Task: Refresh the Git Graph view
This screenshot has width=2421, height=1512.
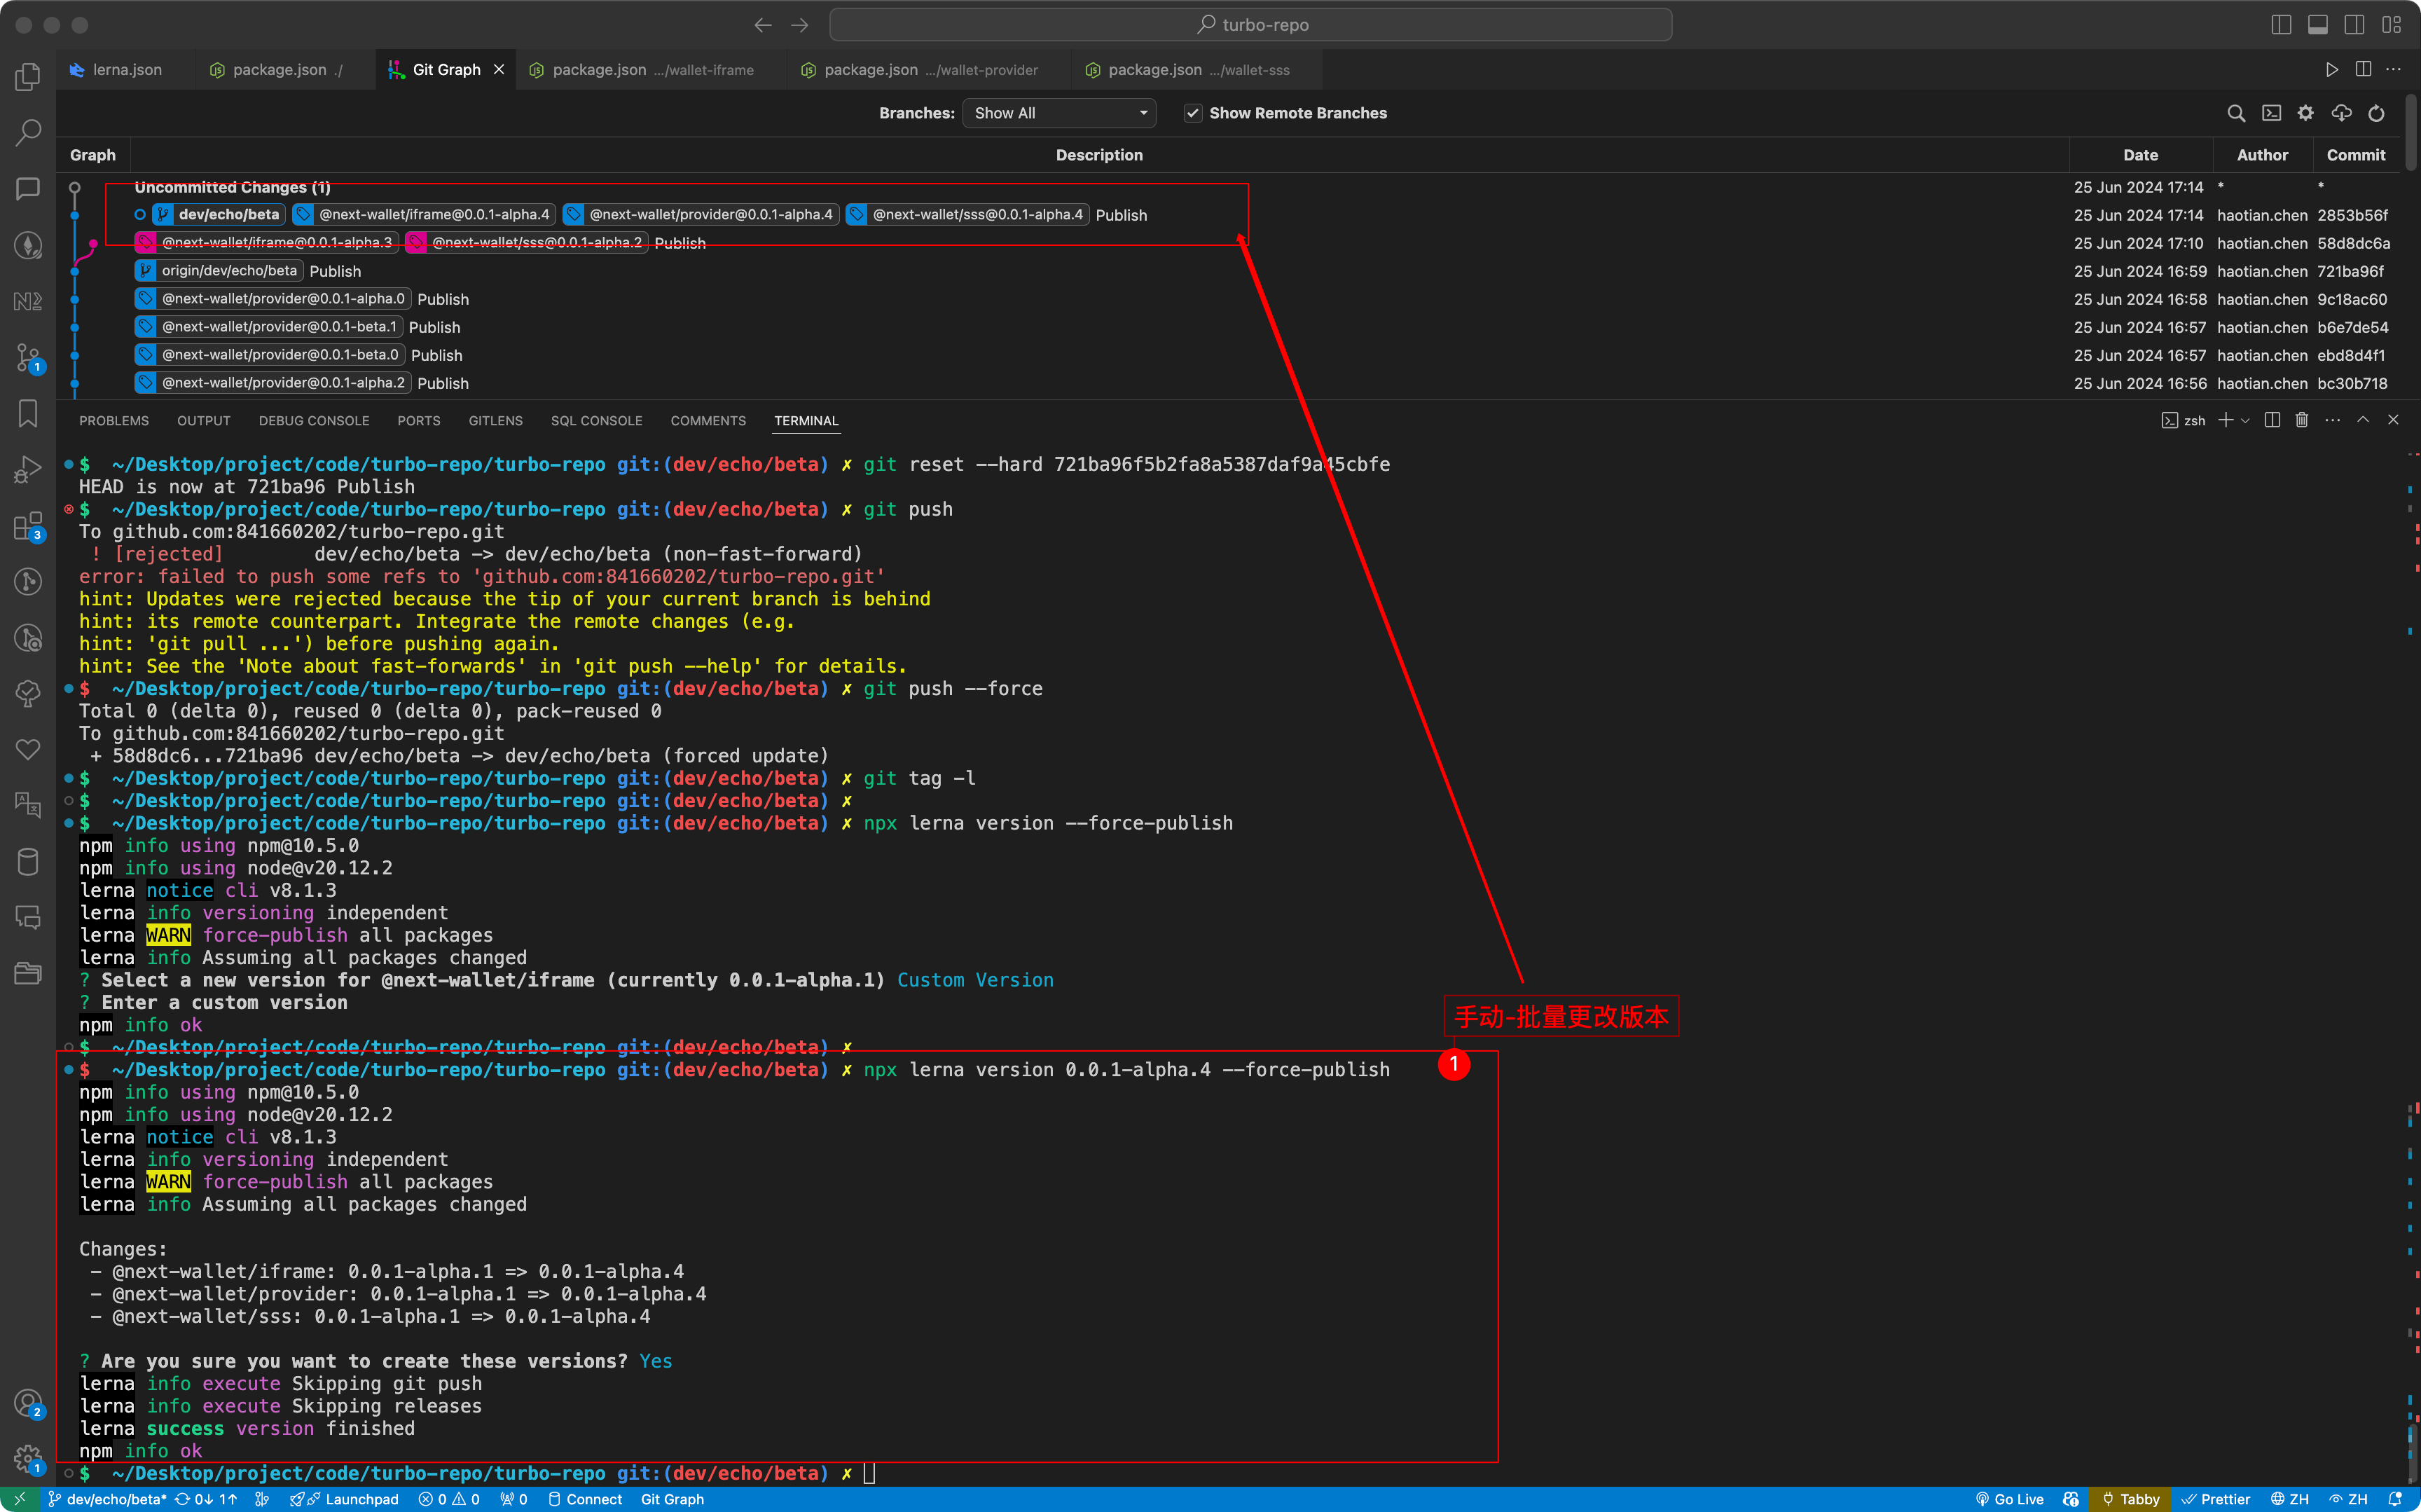Action: tap(2376, 113)
